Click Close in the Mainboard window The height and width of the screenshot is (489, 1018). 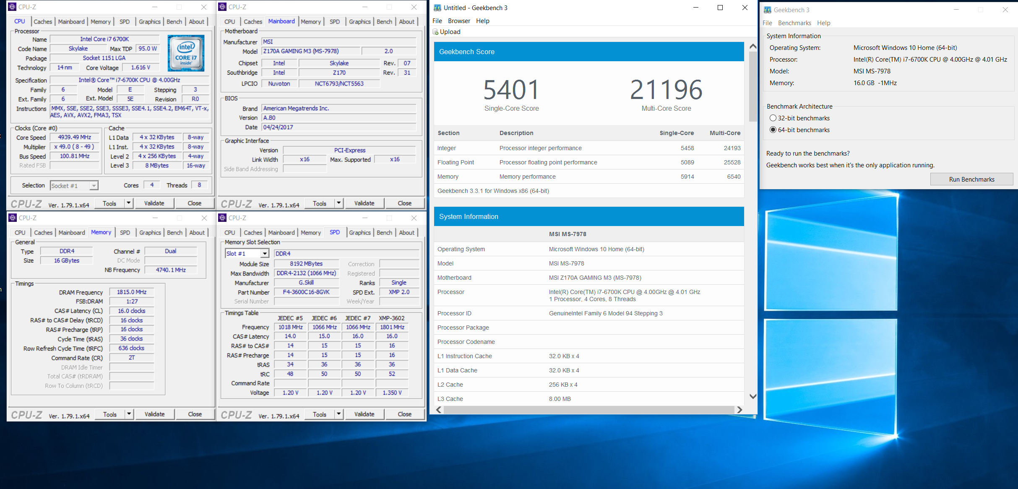(x=405, y=203)
